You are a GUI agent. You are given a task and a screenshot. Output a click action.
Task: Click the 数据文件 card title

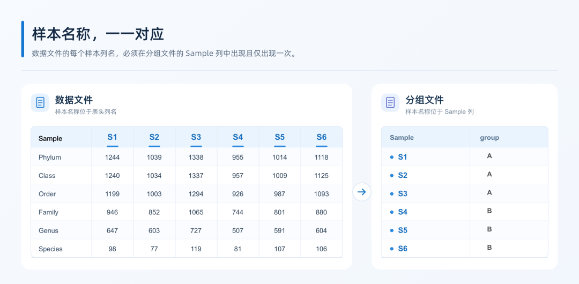point(74,100)
